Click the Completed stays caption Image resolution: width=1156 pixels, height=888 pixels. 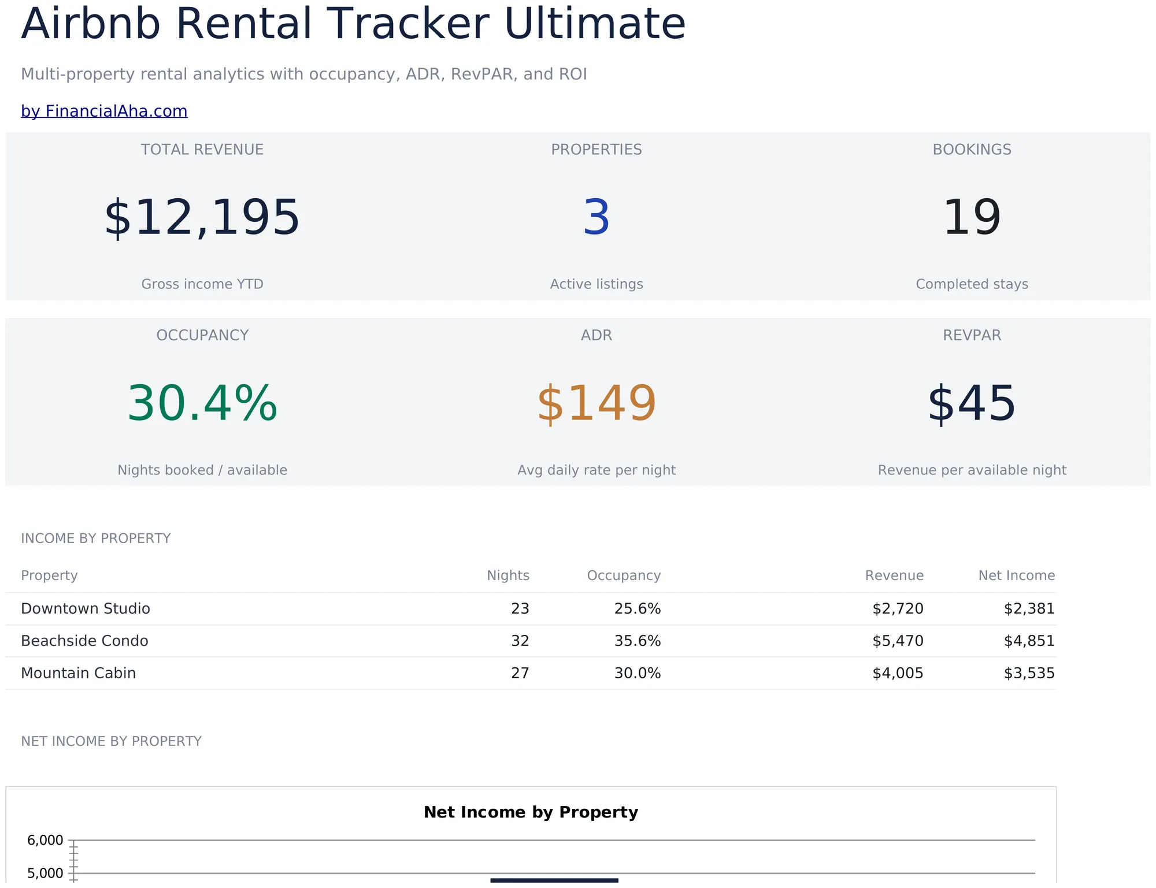tap(972, 284)
